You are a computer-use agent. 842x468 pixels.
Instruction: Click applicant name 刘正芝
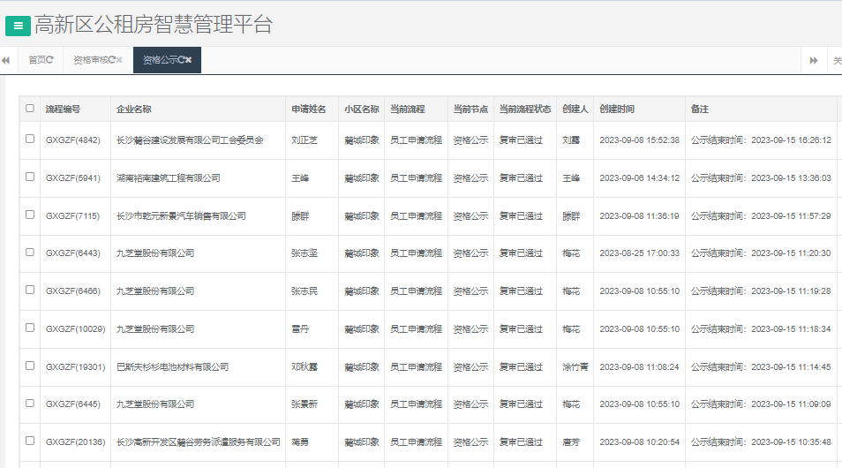304,140
